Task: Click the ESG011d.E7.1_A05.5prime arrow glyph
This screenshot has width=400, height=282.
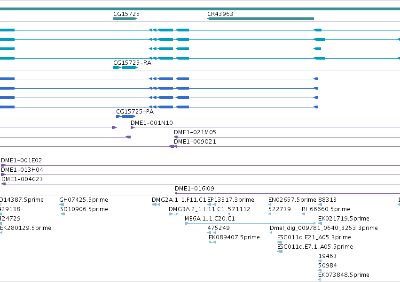Action: (x=280, y=252)
